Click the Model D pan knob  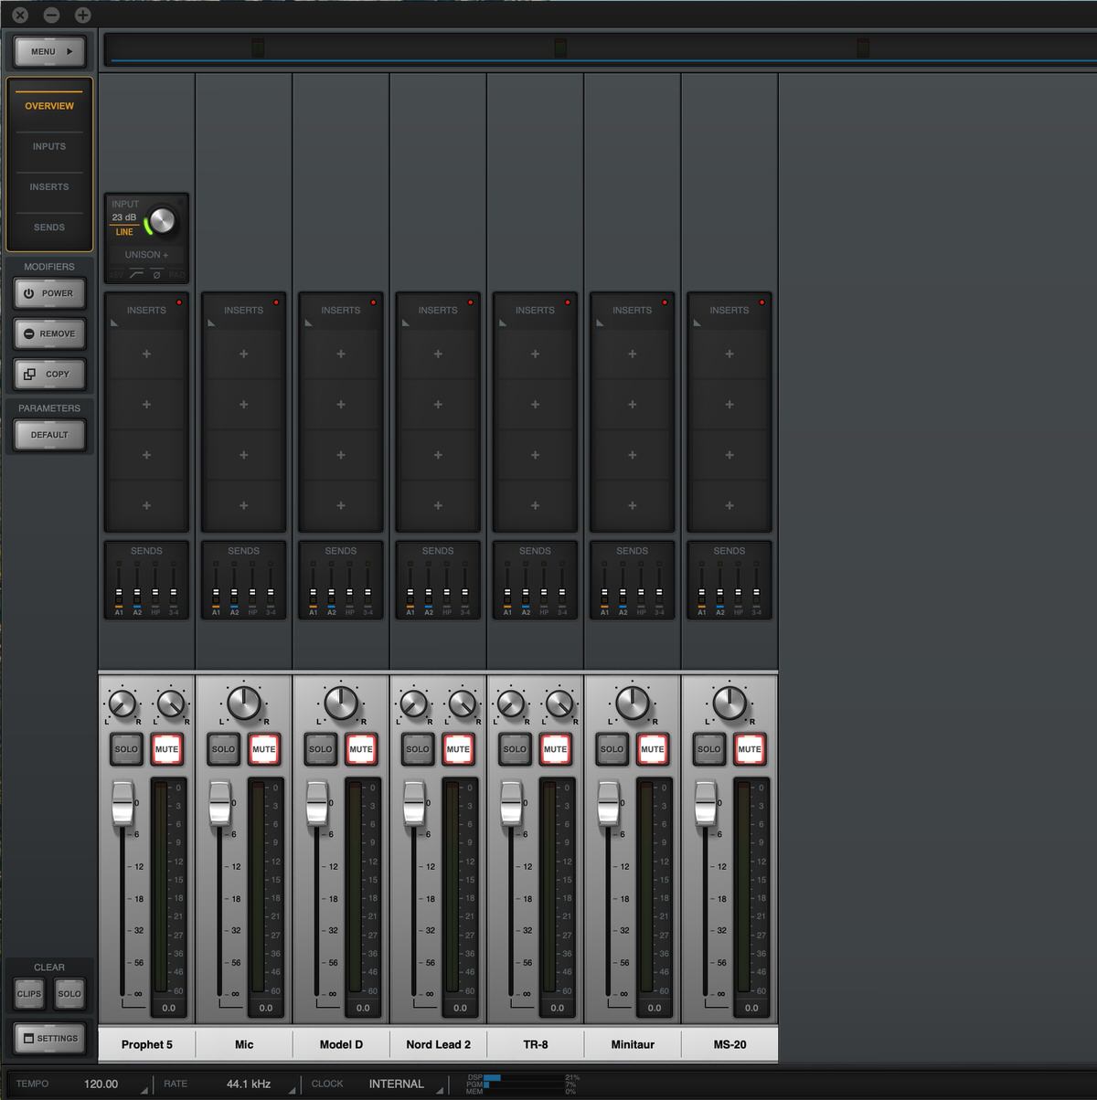tap(341, 703)
